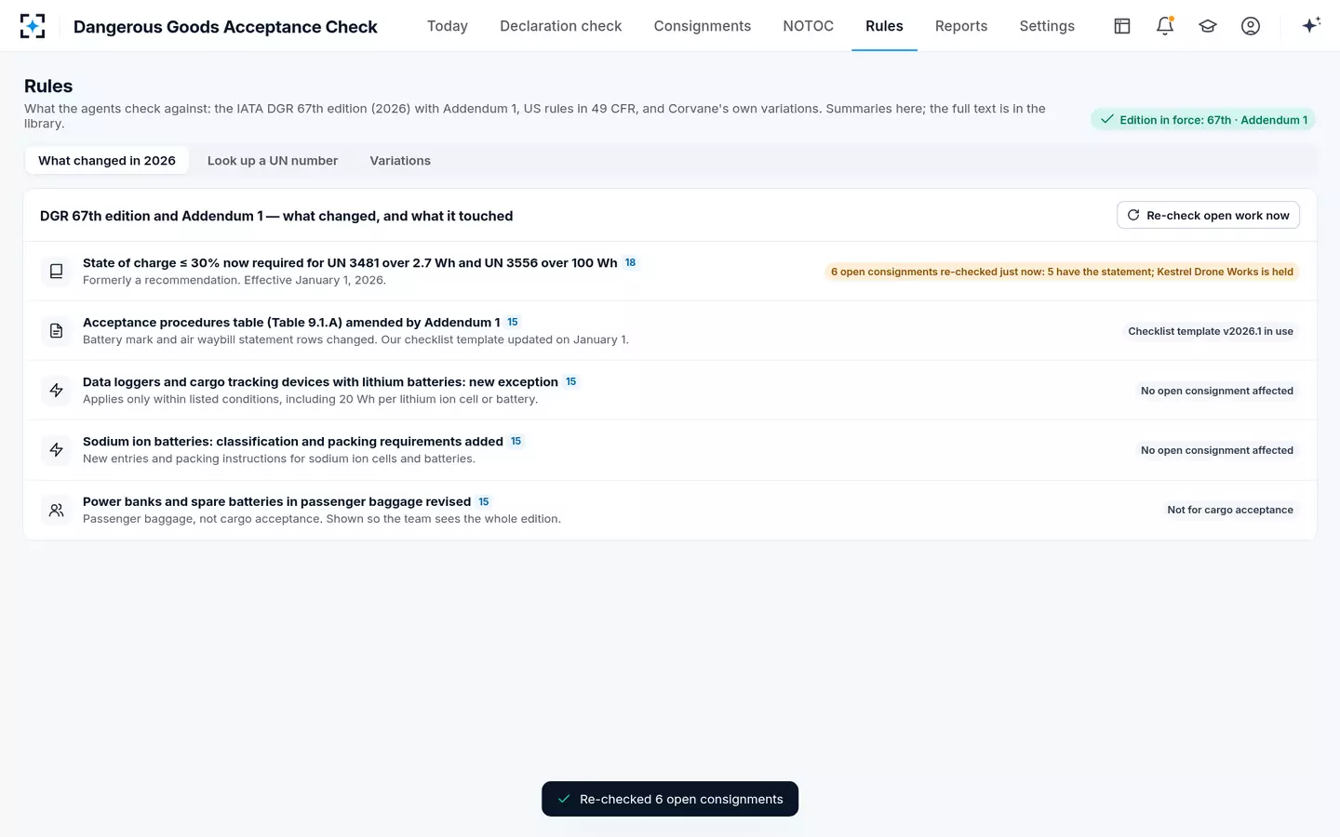Click the Re-checked 6 open consignments toast
The width and height of the screenshot is (1340, 837).
click(x=670, y=799)
